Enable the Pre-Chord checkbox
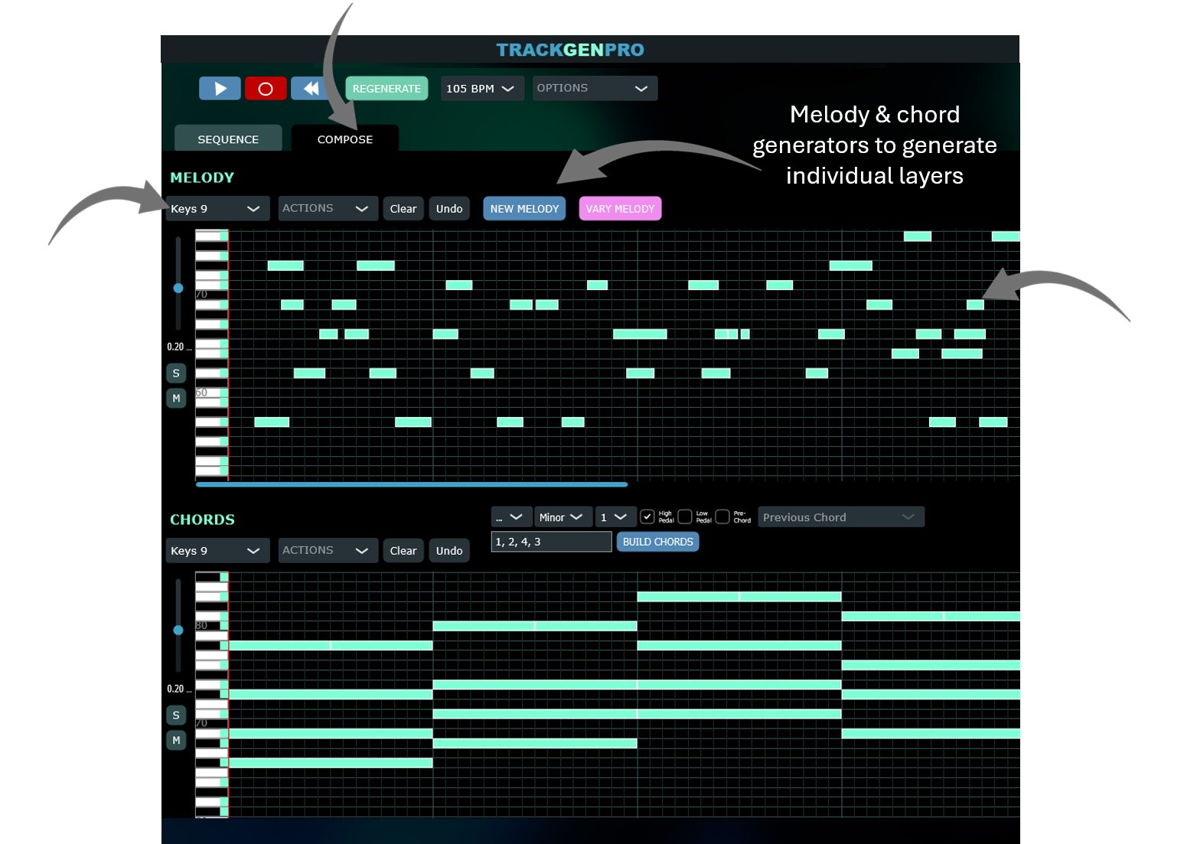The image size is (1184, 844). [x=722, y=517]
